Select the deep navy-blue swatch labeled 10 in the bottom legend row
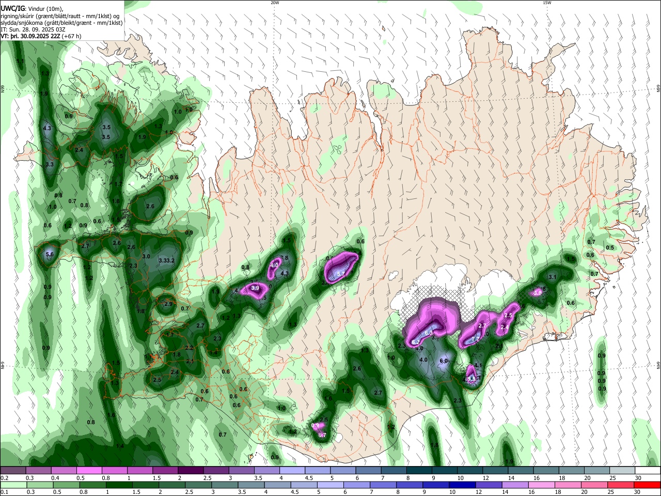 click(x=462, y=485)
